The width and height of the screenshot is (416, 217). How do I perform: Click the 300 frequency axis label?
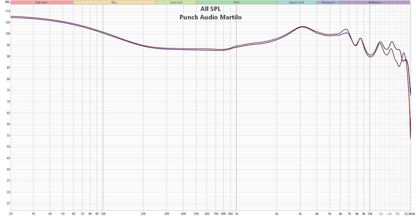(167, 214)
